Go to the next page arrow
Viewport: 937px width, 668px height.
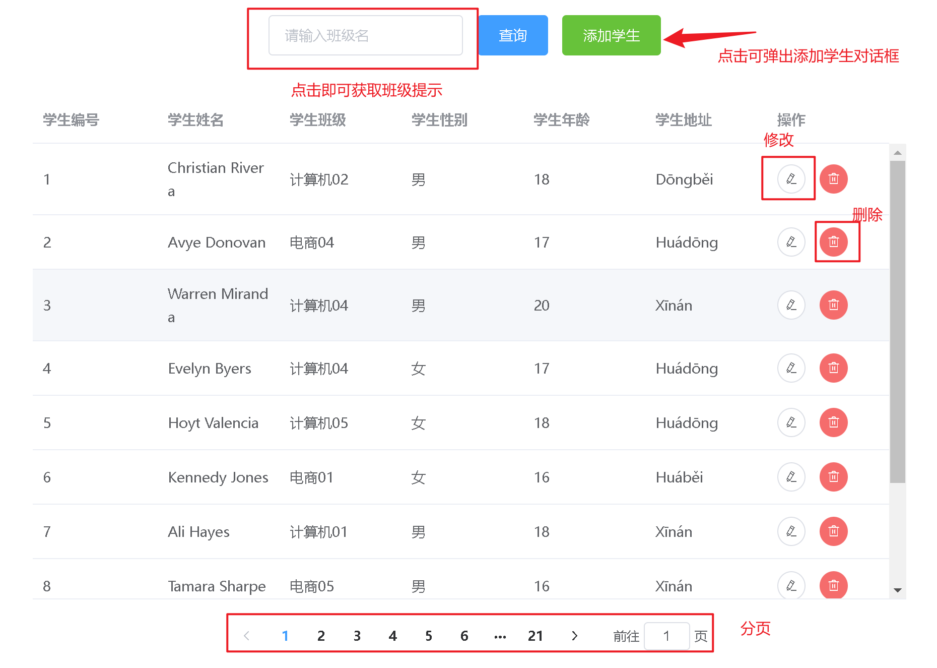(x=574, y=636)
